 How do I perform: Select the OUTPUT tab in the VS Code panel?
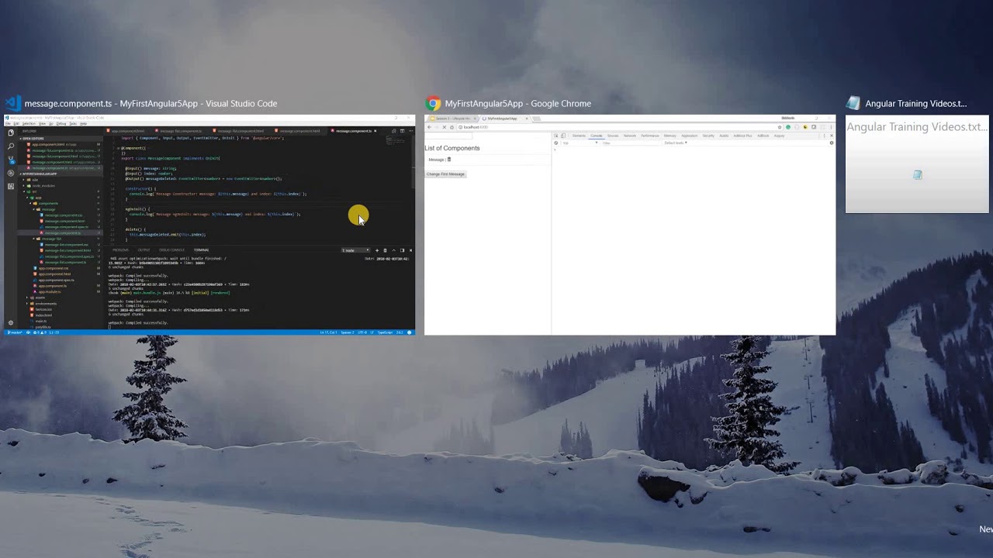pos(144,250)
